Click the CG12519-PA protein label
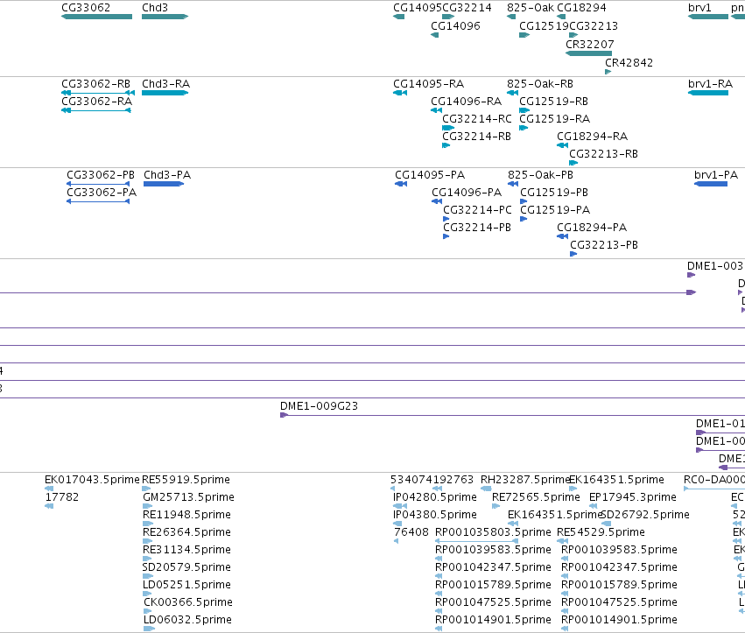The height and width of the screenshot is (633, 745). click(x=555, y=210)
